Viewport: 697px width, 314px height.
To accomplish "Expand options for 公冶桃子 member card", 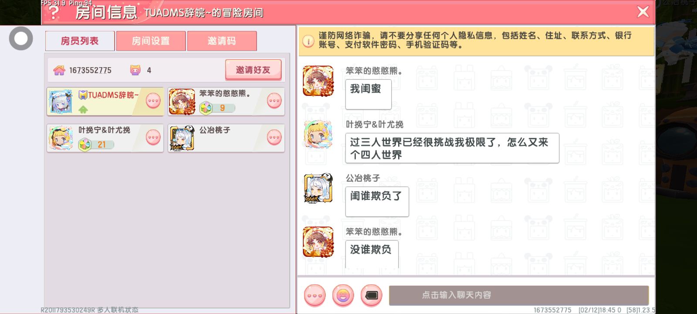I will (274, 137).
